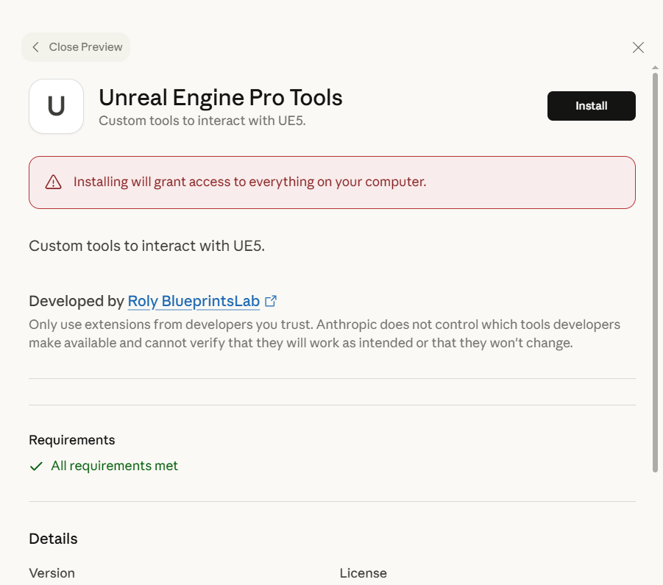This screenshot has height=585, width=663.
Task: Click the vertical scrollbar thumb
Action: (655, 272)
